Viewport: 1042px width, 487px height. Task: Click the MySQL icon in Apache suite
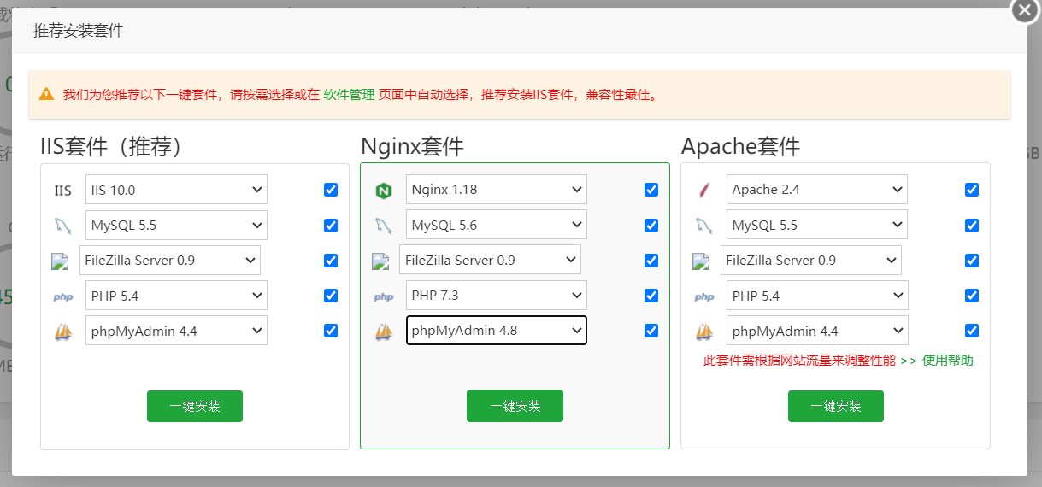click(704, 226)
